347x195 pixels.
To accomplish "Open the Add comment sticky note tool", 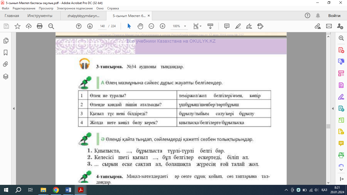I will click(x=227, y=26).
